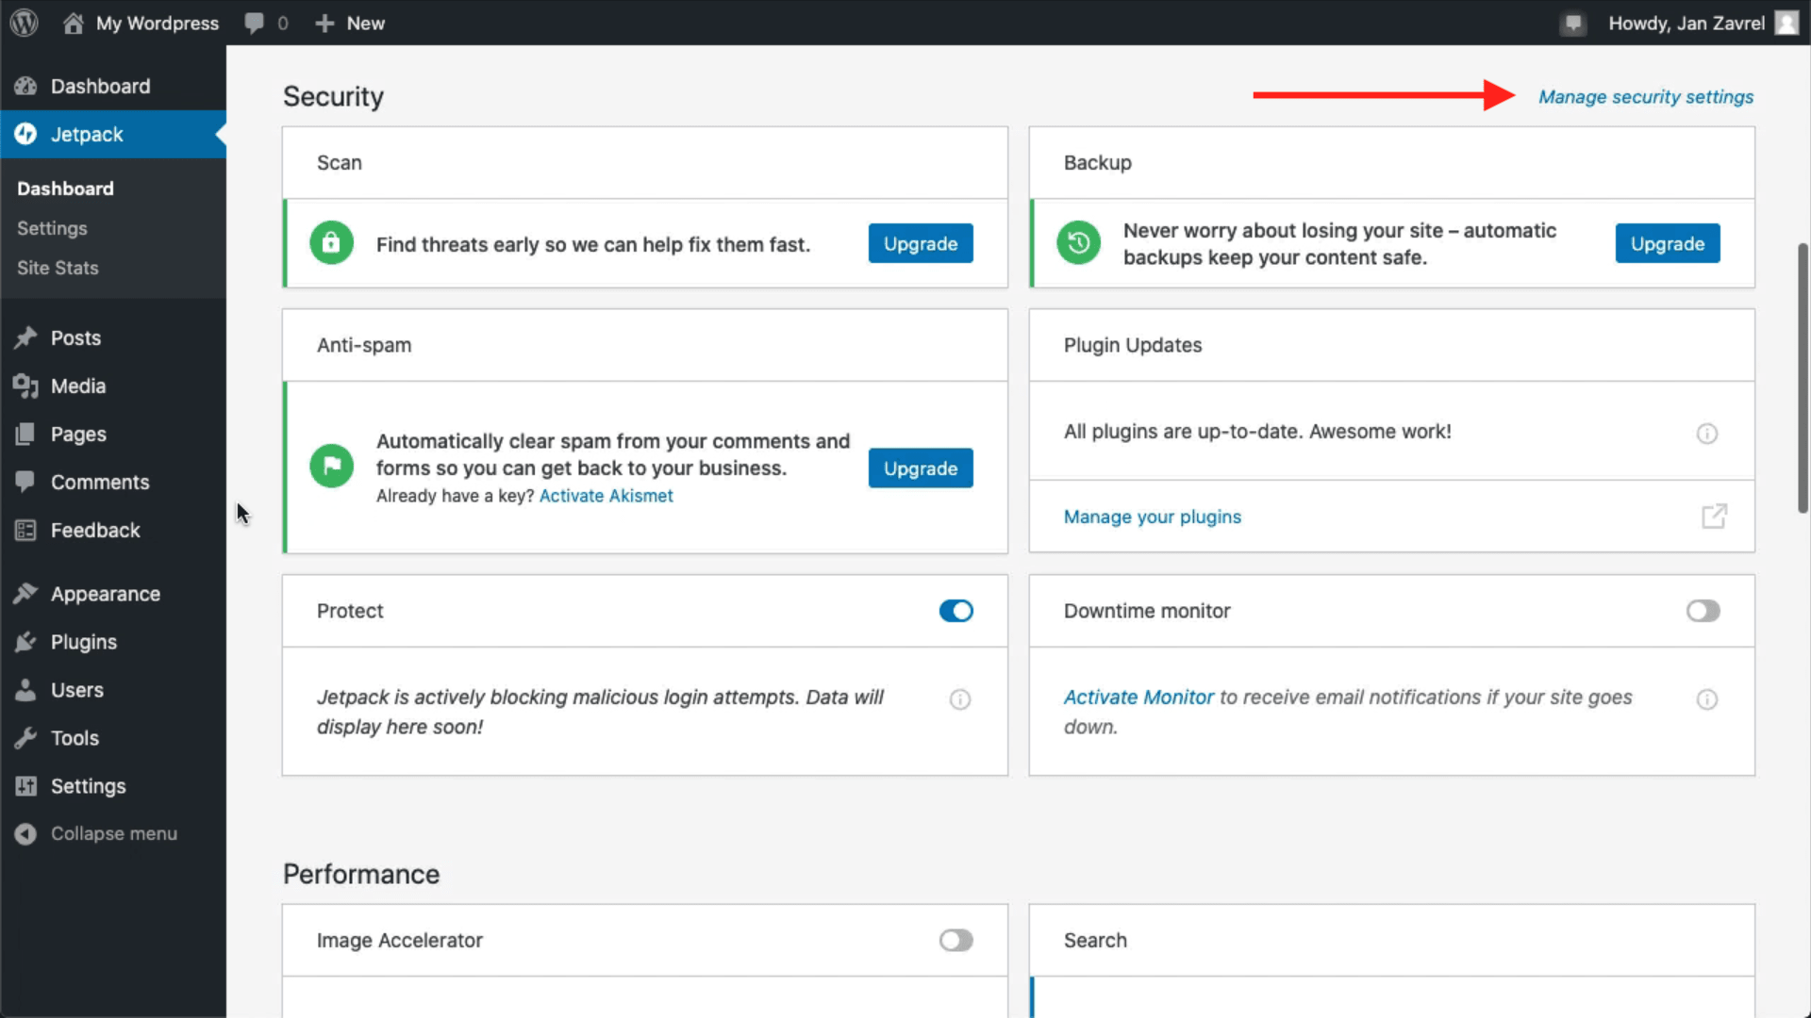The image size is (1811, 1018).
Task: Click the green Backup restore icon
Action: coord(1078,243)
